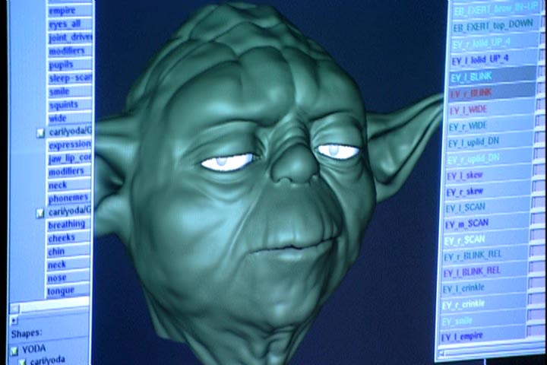The width and height of the screenshot is (547, 365).
Task: Select the joint_driver group
Action: pyautogui.click(x=69, y=37)
